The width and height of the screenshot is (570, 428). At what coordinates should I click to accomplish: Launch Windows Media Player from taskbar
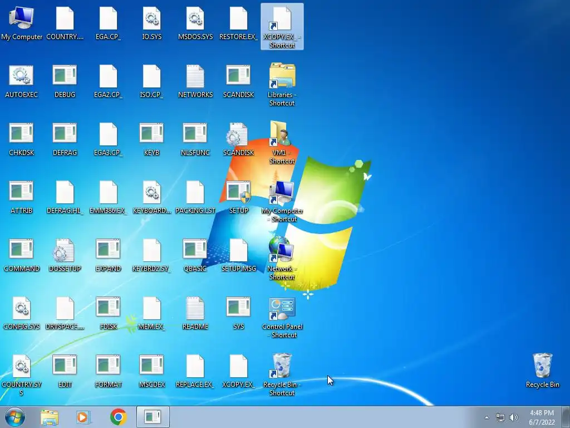[83, 417]
